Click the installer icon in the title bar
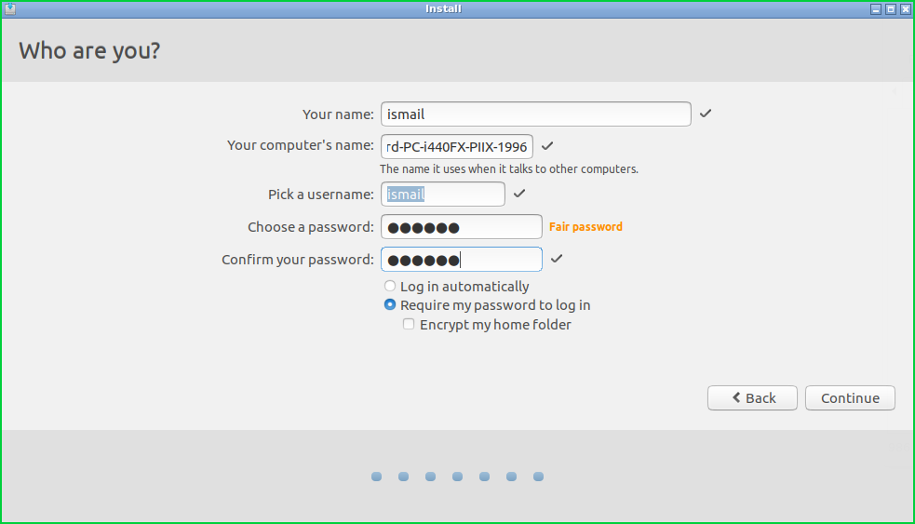 [9, 8]
